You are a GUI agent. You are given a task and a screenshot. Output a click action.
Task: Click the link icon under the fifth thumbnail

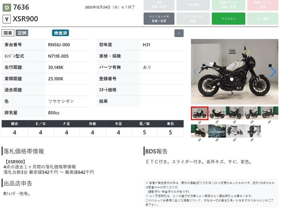[269, 122]
